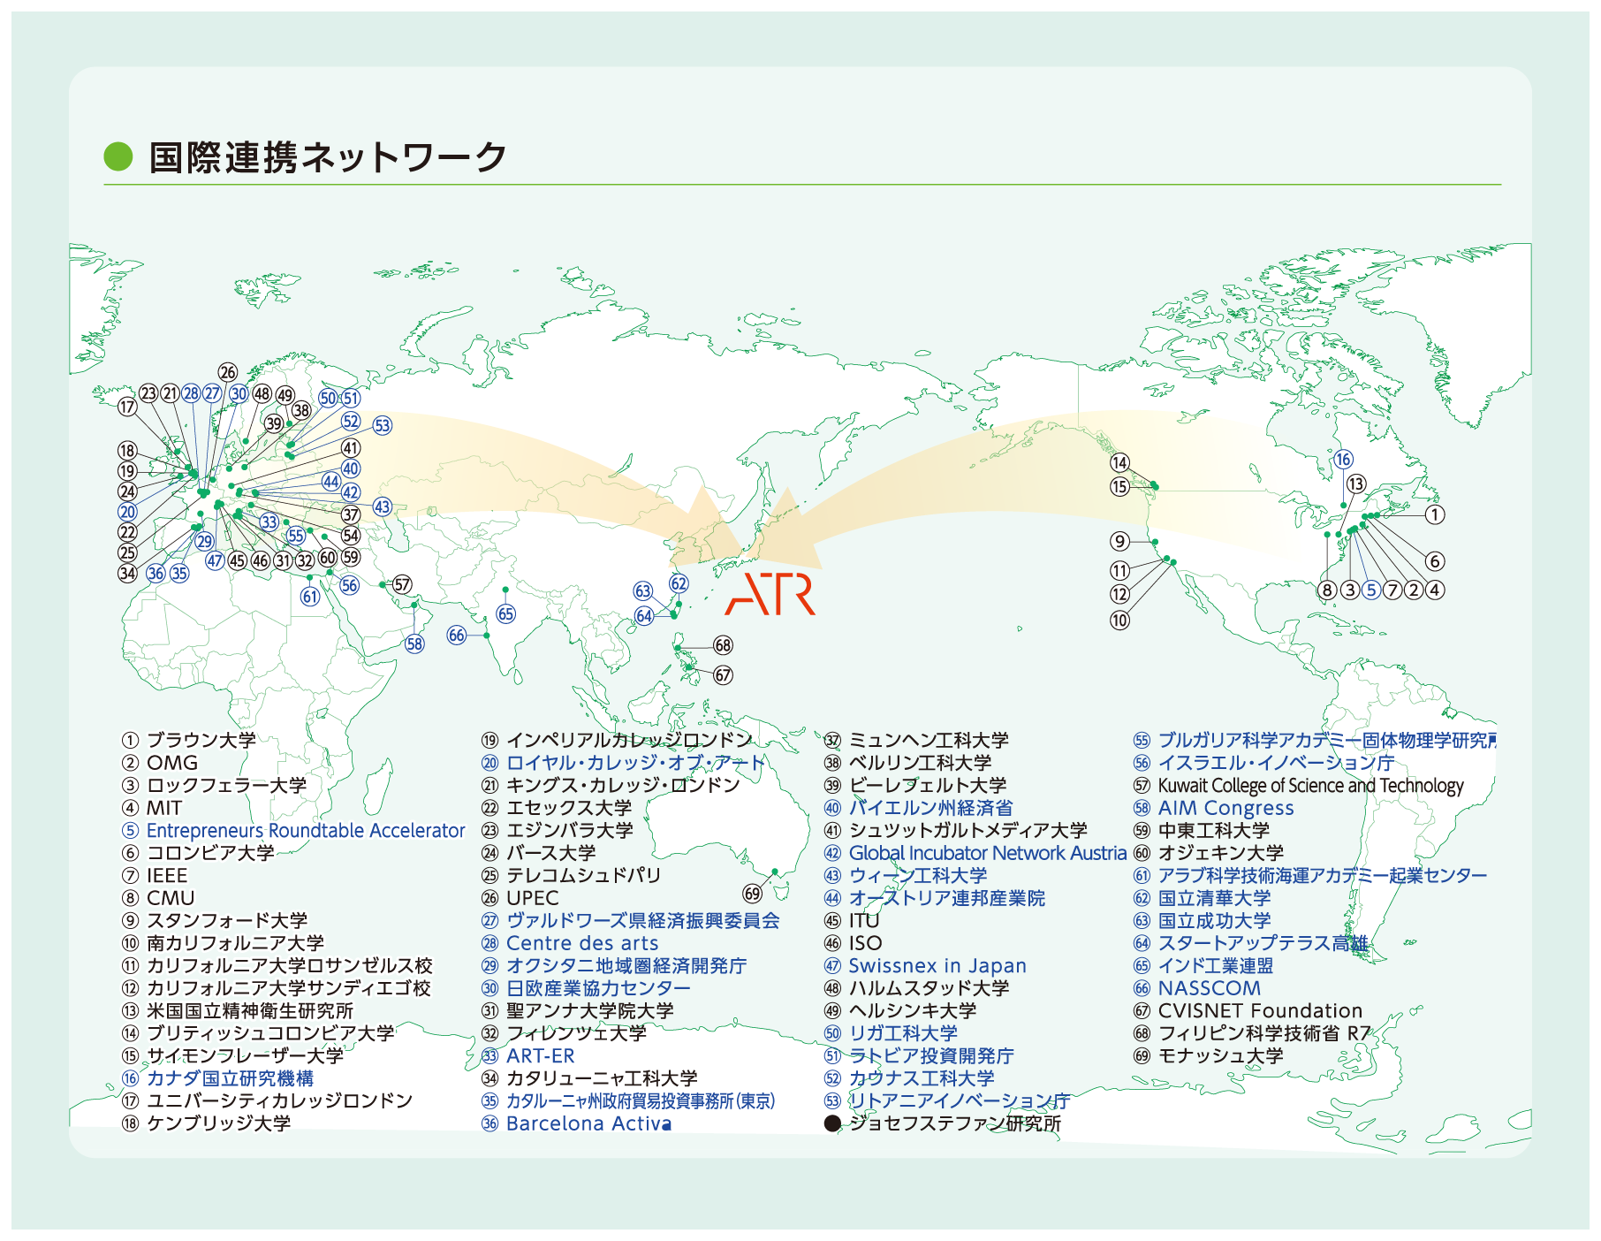Click circled marker 65 on the map over India

(505, 613)
